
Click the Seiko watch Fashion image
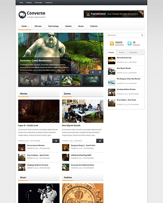[x=83, y=193]
